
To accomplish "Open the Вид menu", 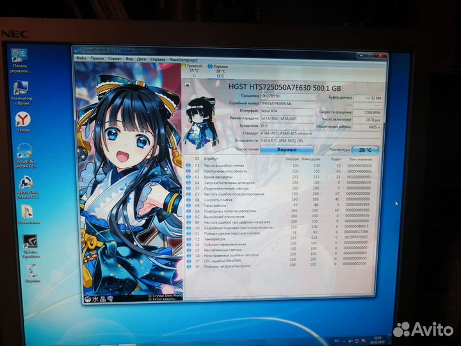I will click(x=129, y=59).
